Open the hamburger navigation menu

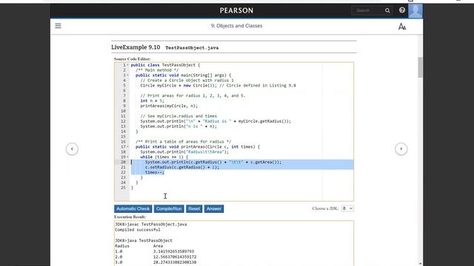click(x=58, y=26)
